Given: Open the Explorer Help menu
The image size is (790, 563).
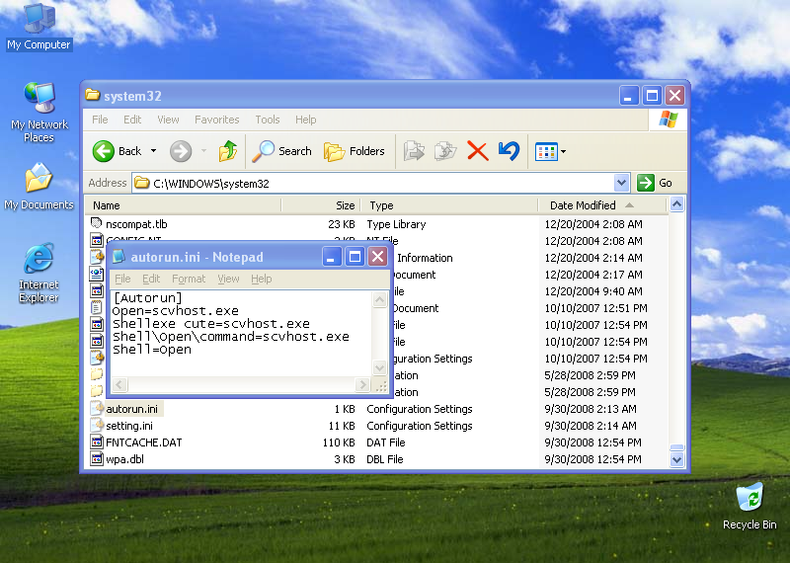Looking at the screenshot, I should pos(305,120).
